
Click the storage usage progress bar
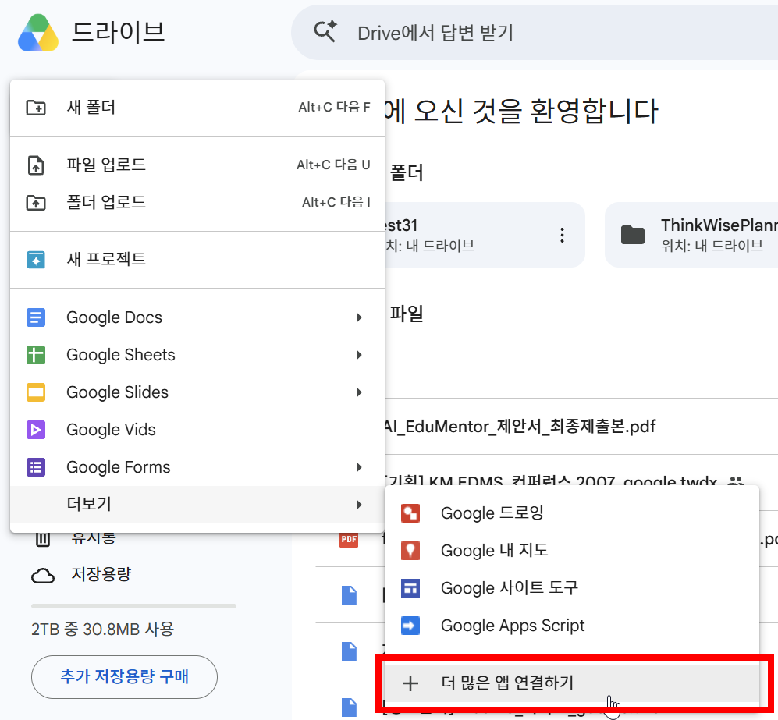point(133,606)
